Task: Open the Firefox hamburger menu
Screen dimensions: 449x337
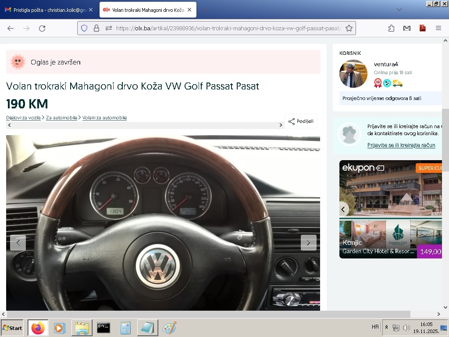Action: (438, 28)
